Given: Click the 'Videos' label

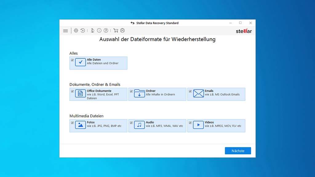Looking at the screenshot, I should point(209,122).
